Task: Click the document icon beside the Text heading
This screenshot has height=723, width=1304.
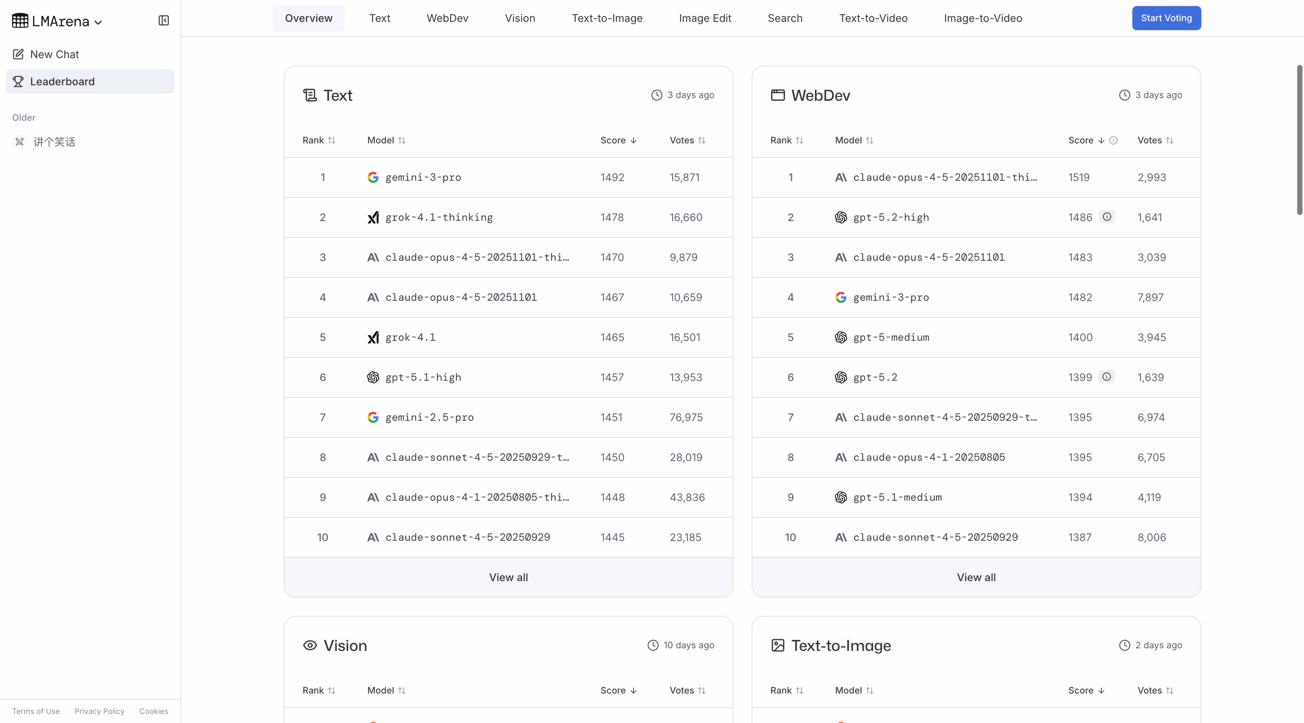Action: click(x=310, y=95)
